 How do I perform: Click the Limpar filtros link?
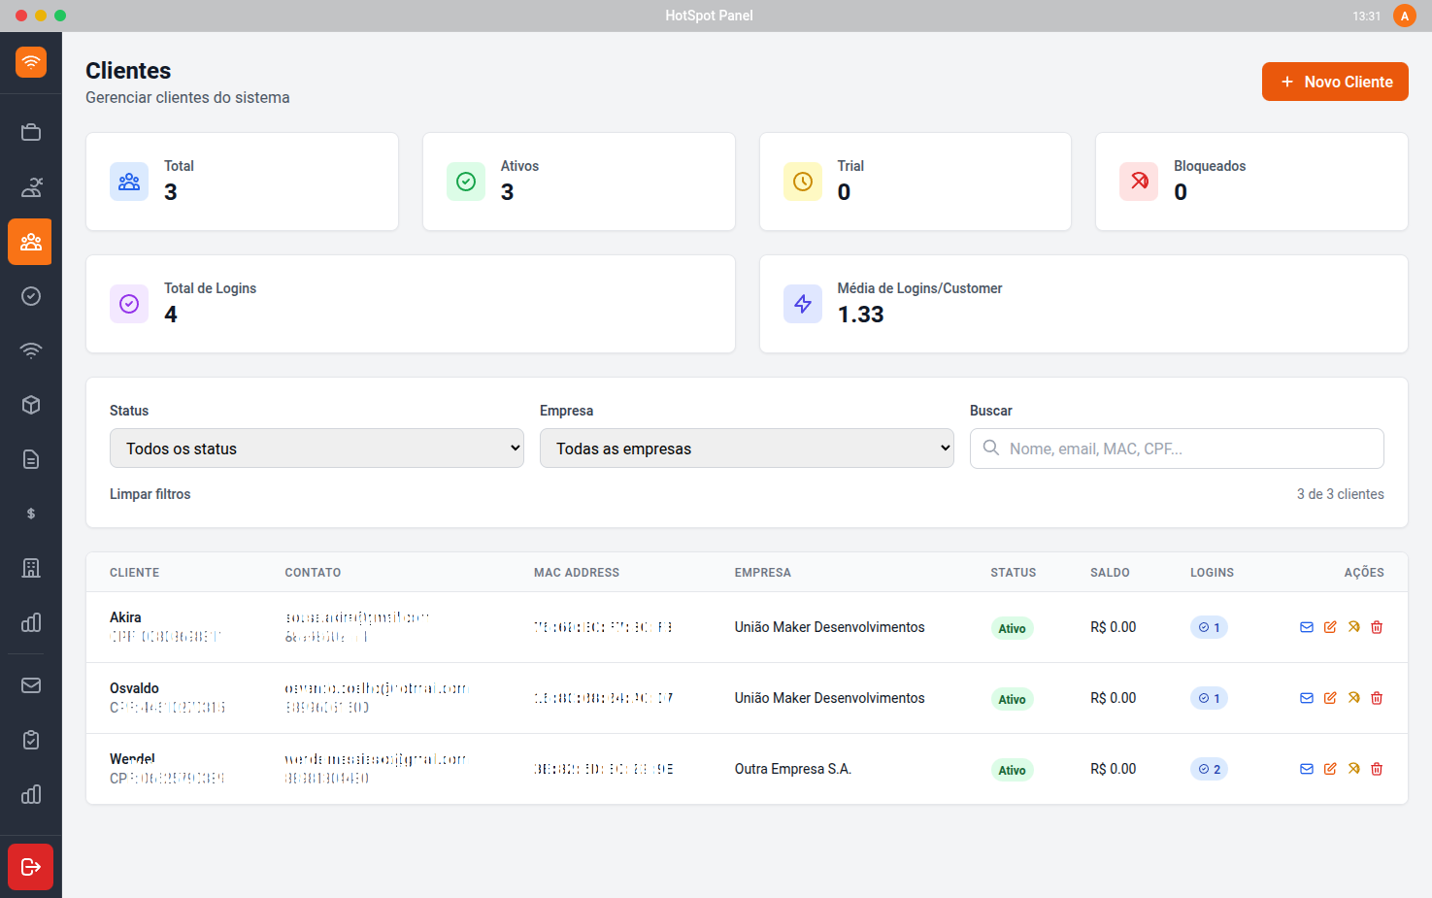pyautogui.click(x=150, y=494)
